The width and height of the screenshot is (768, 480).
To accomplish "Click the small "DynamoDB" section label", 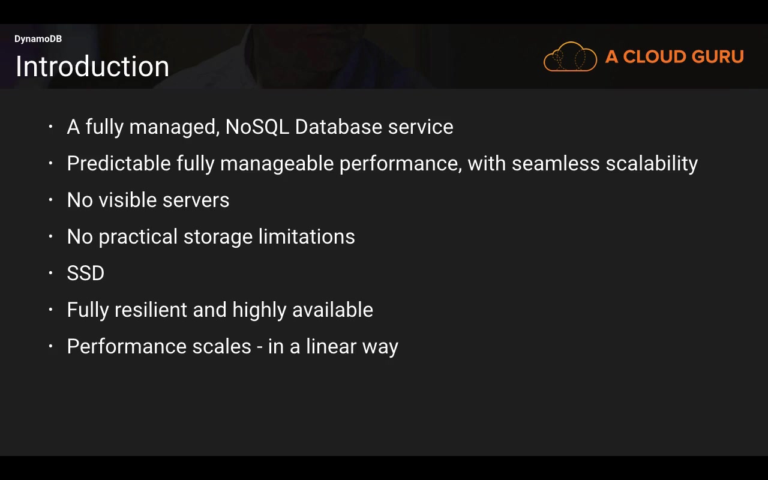I will tap(38, 39).
